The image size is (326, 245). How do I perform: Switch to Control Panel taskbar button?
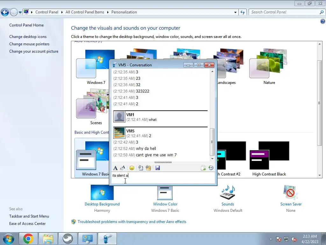pos(88,239)
